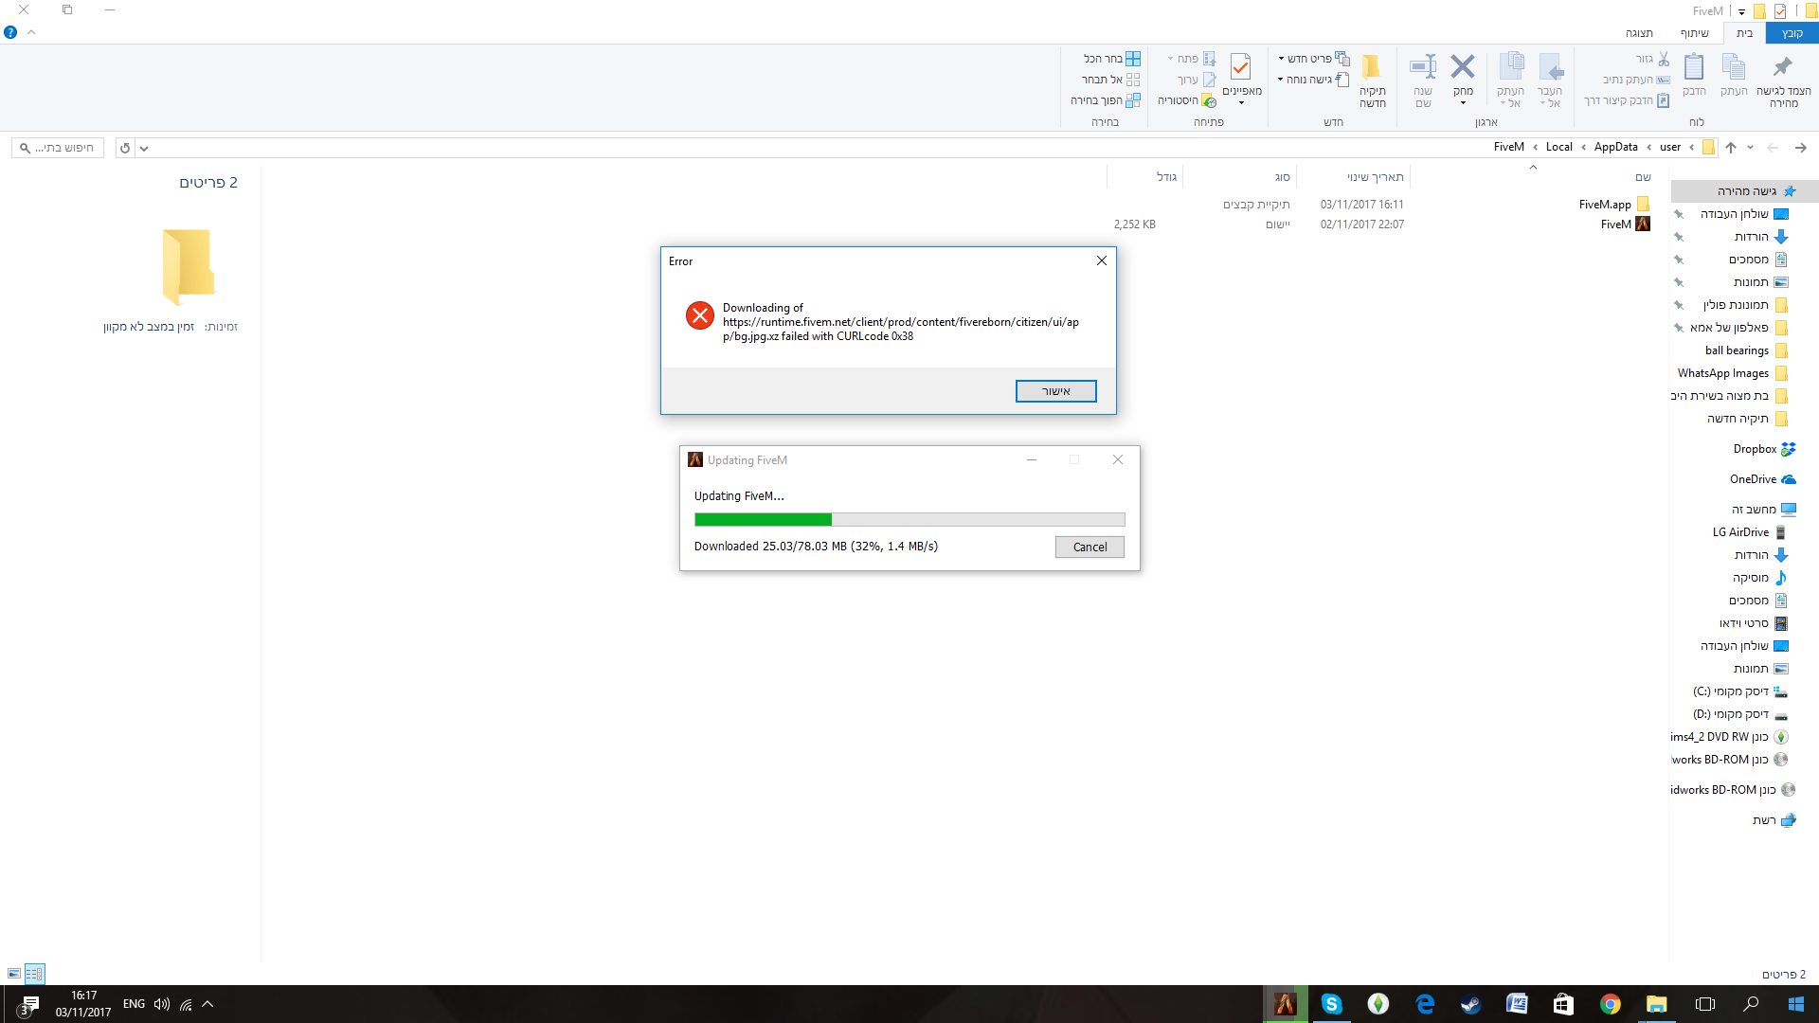Click the Invert selection icon

coord(1132,100)
